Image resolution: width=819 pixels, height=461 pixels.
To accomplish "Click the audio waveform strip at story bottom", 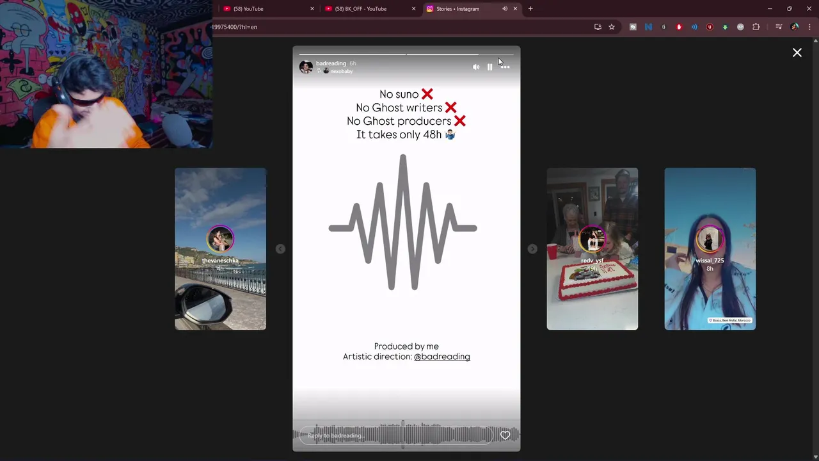I will [406, 435].
